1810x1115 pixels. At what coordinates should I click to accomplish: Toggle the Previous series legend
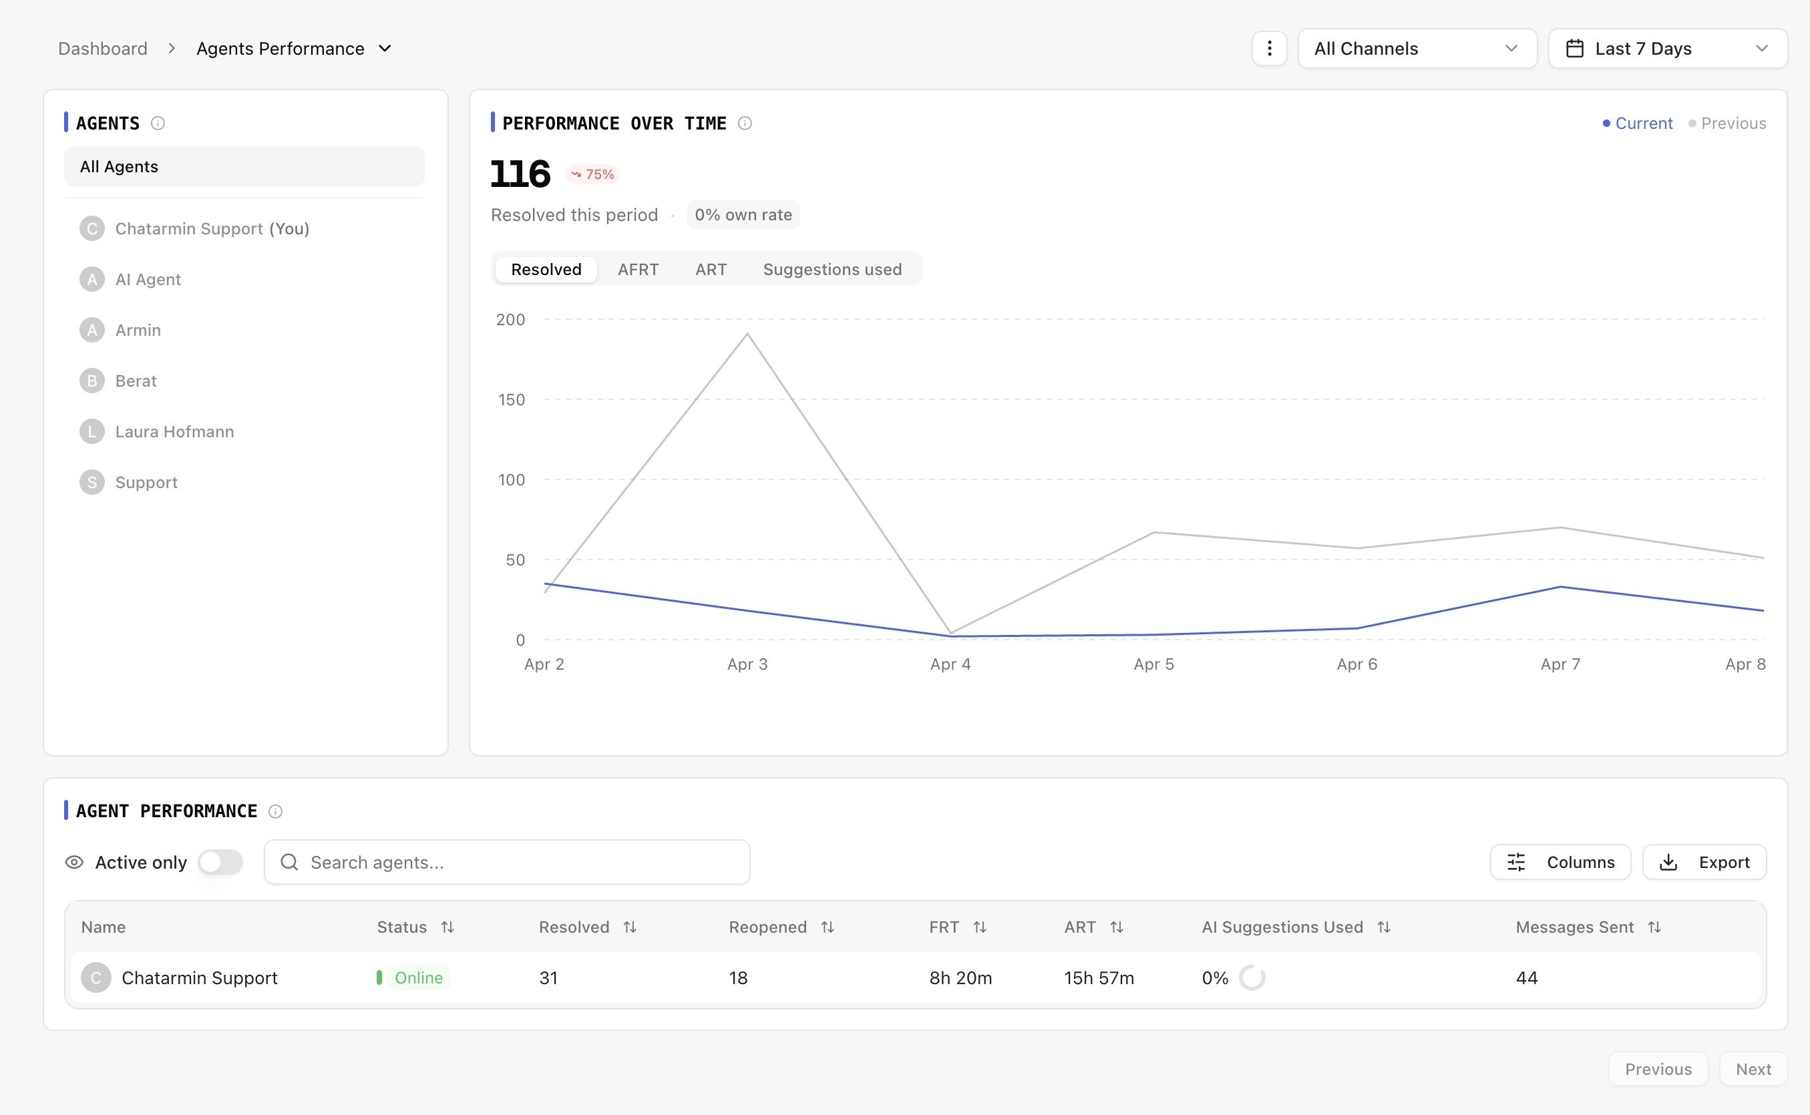(x=1727, y=123)
